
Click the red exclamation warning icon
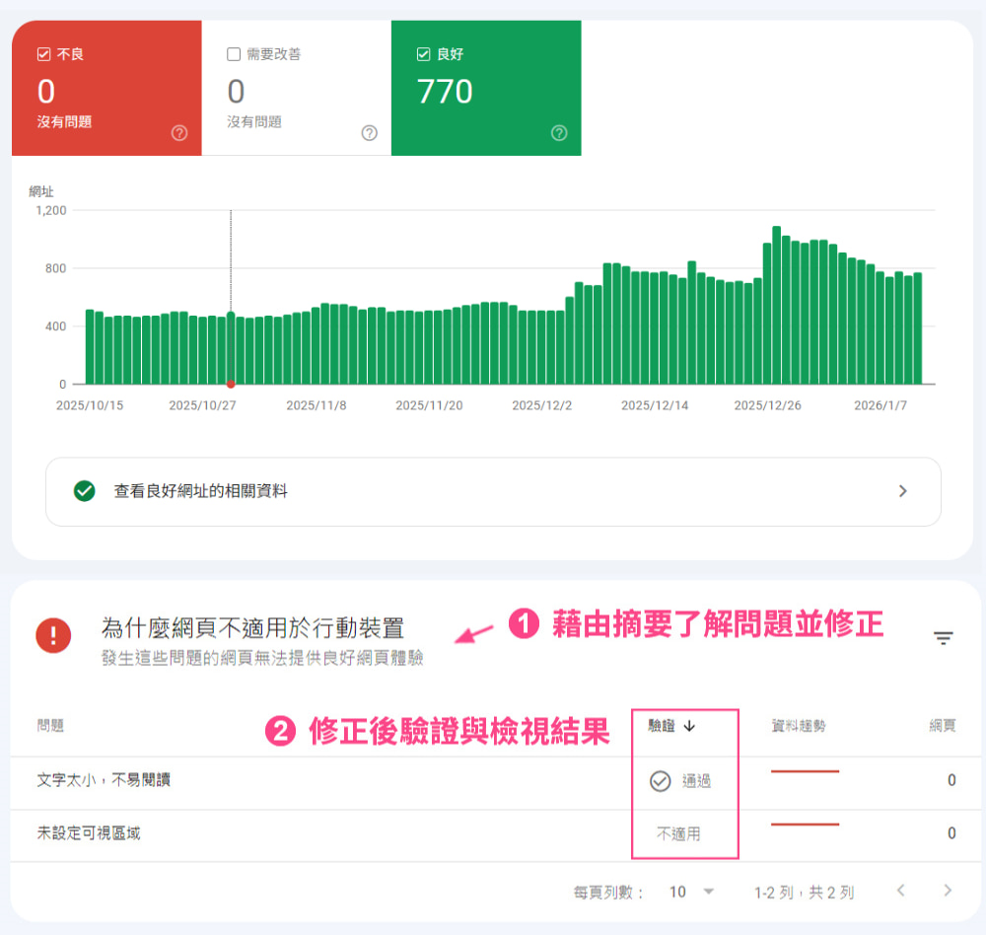coord(51,636)
